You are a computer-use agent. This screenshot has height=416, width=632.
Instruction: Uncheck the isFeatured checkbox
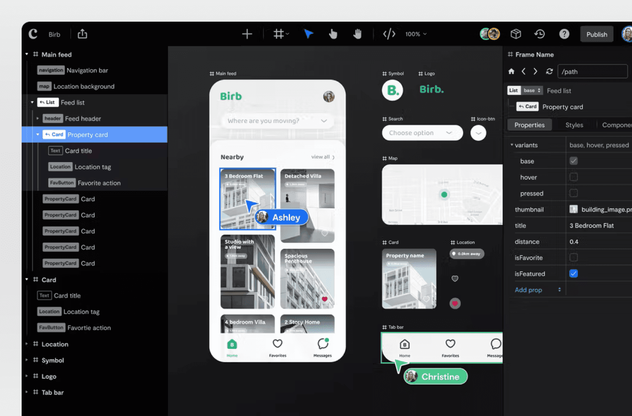[574, 273]
